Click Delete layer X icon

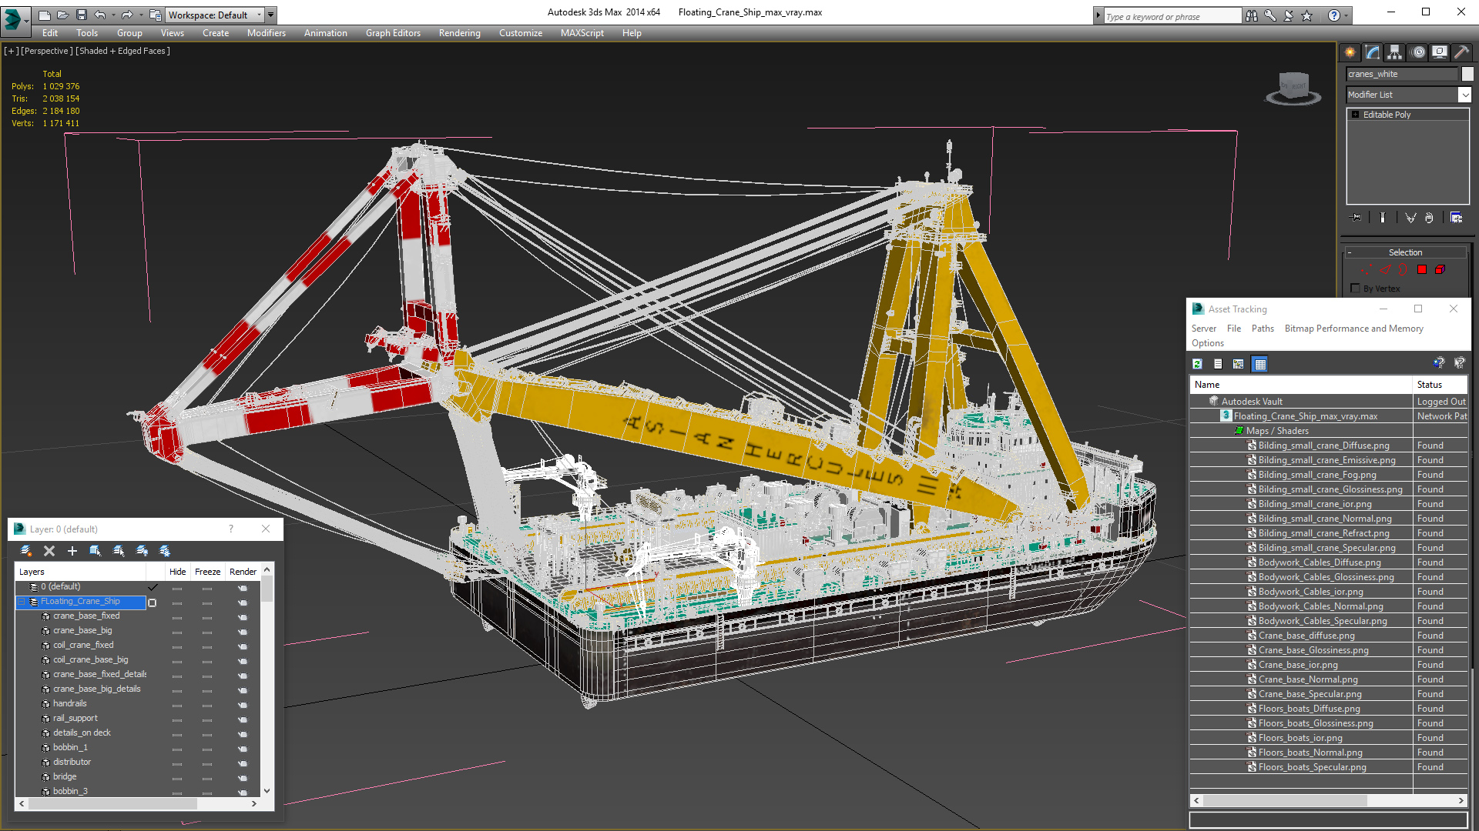(49, 551)
